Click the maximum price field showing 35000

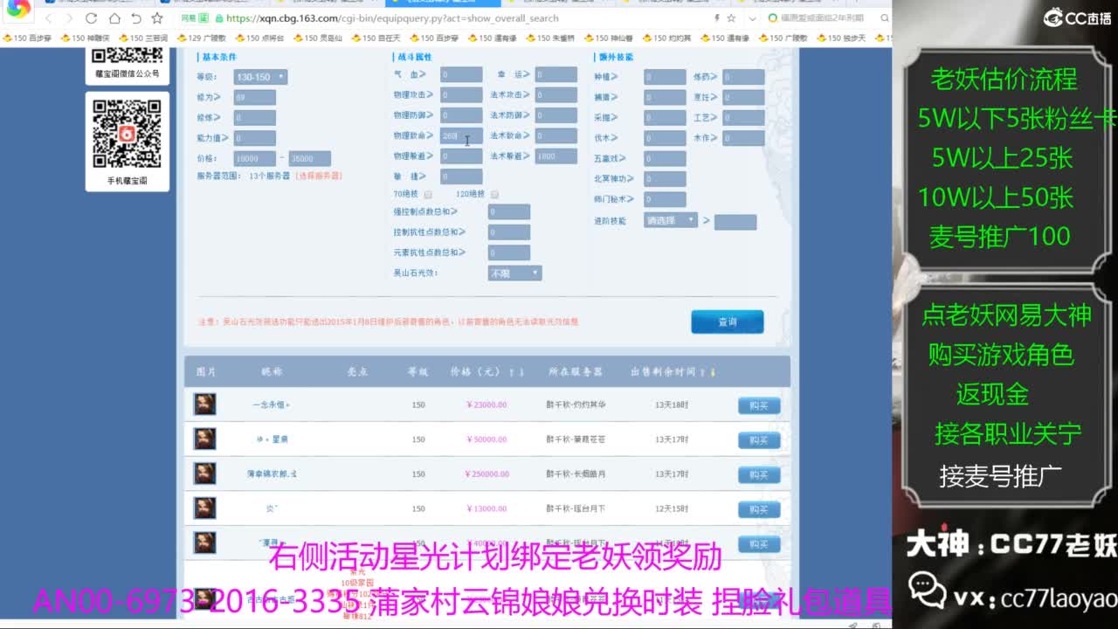(310, 158)
